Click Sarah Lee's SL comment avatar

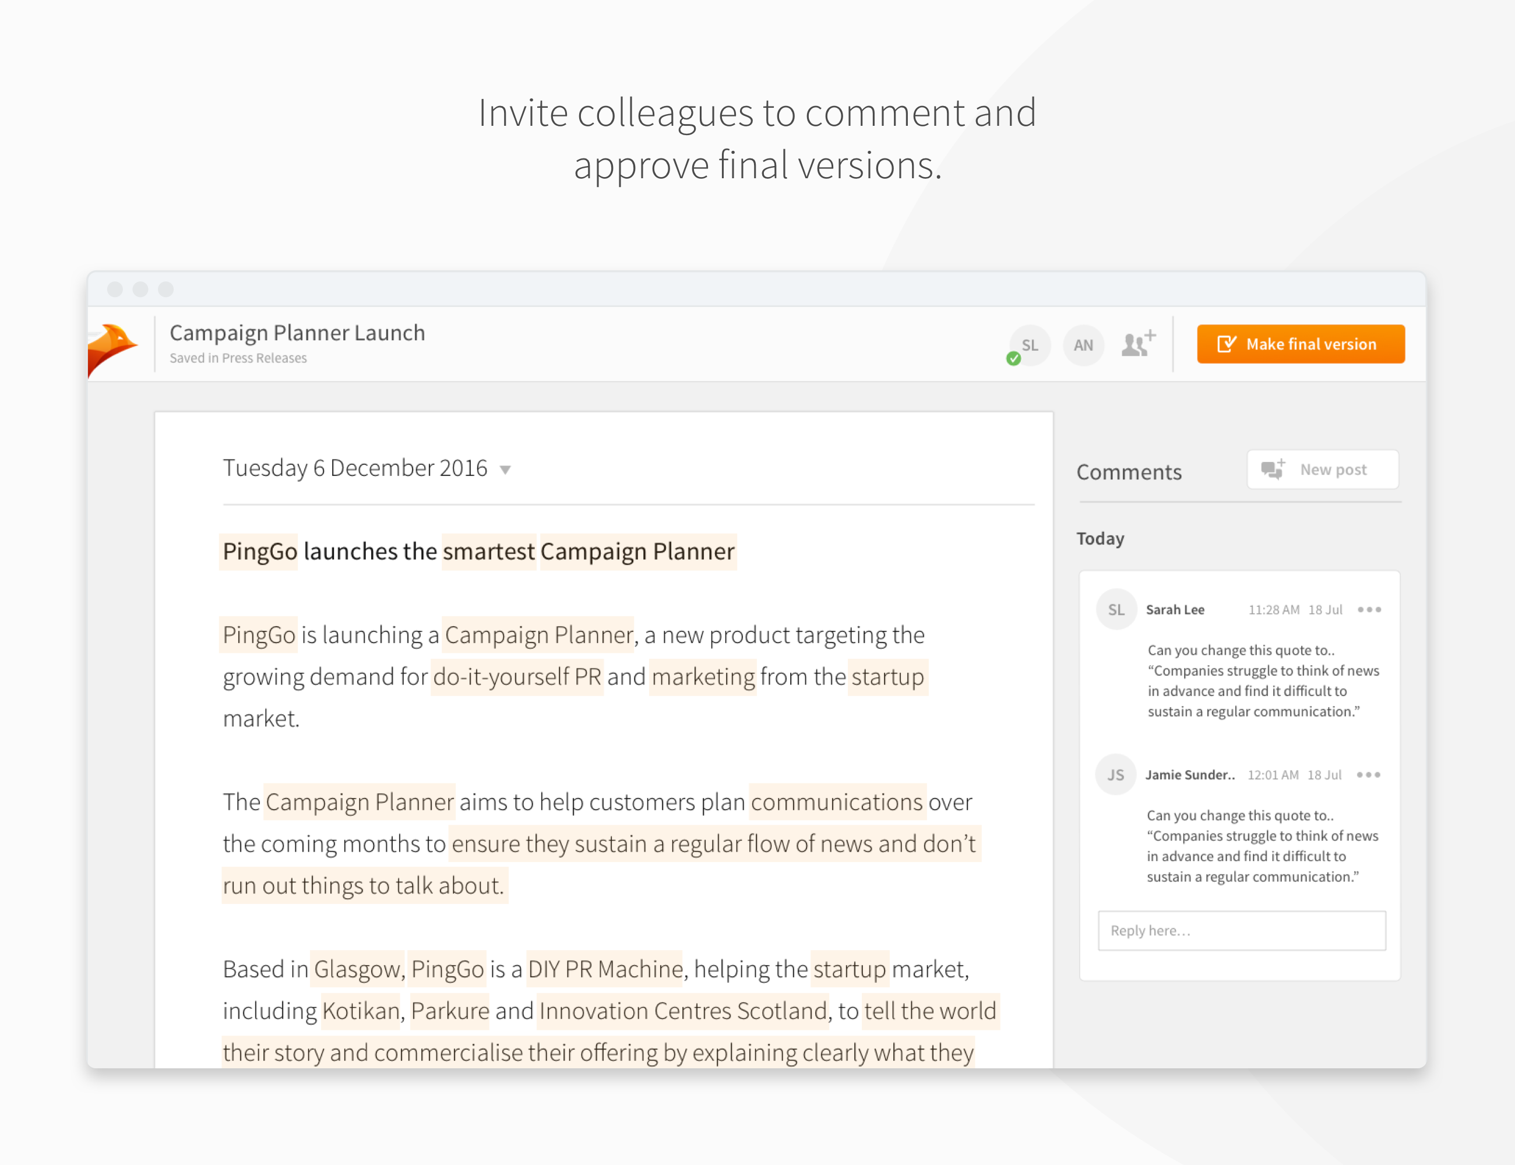point(1115,609)
